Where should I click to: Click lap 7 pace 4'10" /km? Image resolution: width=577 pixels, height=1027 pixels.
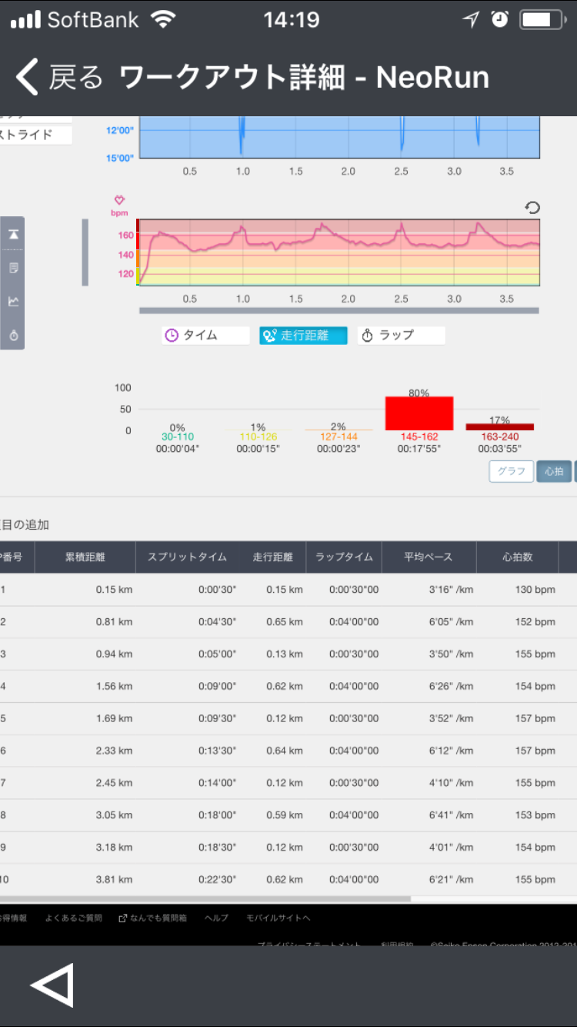pyautogui.click(x=451, y=782)
